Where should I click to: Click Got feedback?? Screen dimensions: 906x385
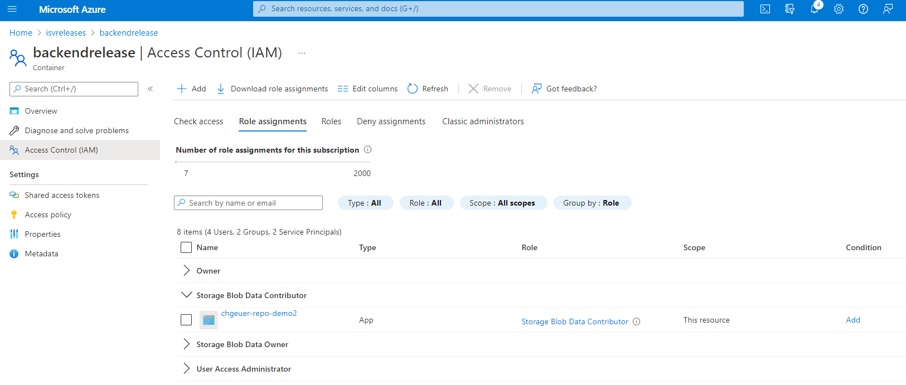click(x=564, y=89)
